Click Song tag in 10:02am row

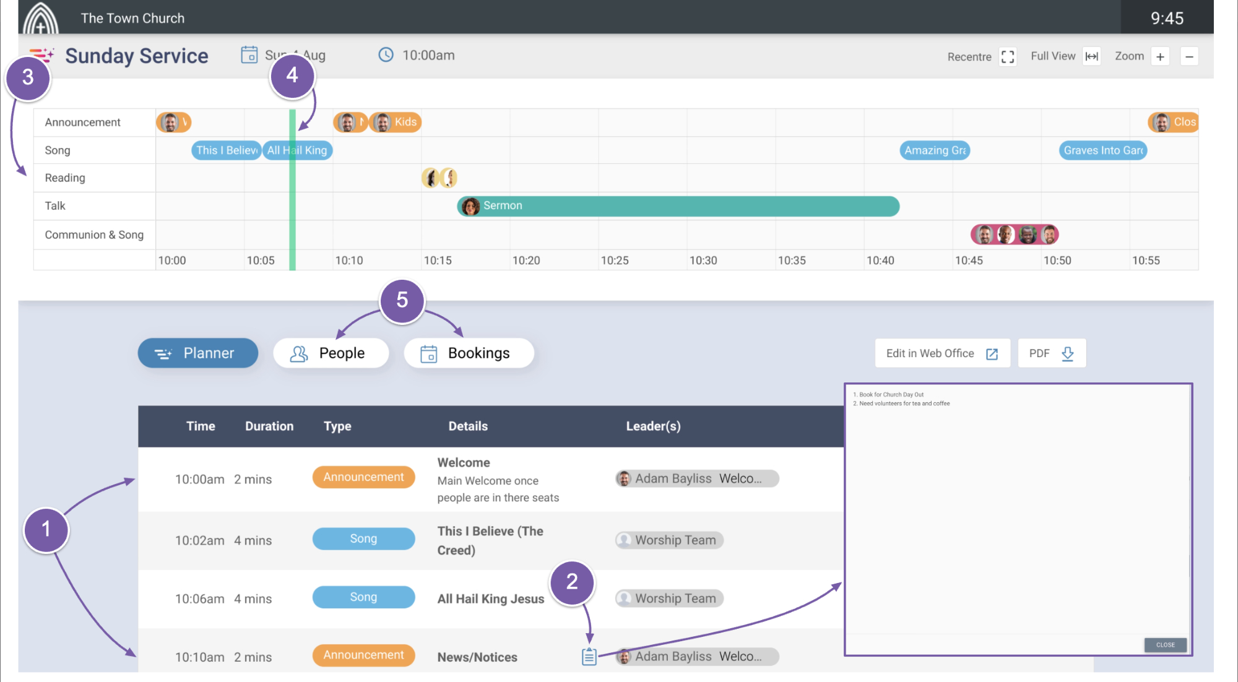[x=363, y=538]
